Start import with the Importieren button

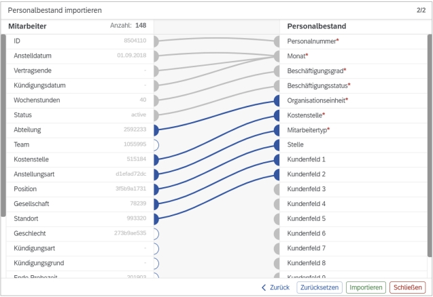click(366, 288)
